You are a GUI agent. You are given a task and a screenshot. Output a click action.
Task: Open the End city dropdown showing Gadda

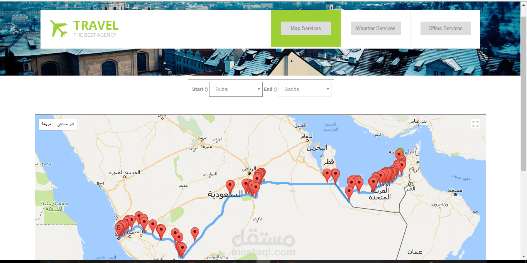[x=305, y=89]
